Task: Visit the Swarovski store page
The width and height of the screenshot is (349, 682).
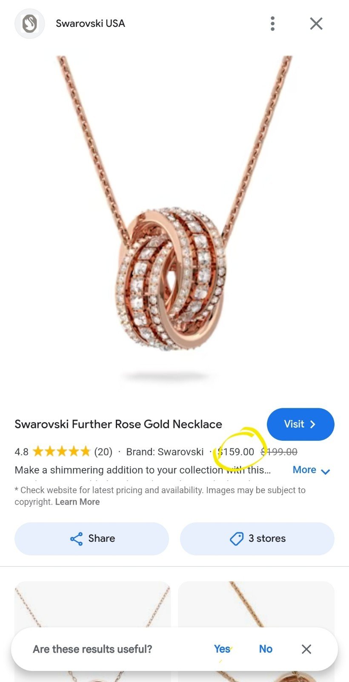Action: 300,424
